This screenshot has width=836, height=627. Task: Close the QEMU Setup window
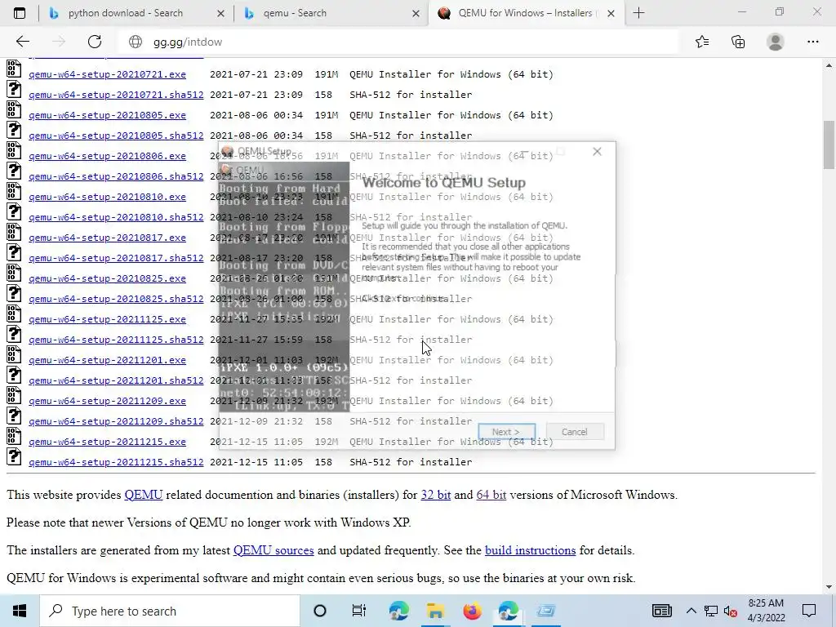pyautogui.click(x=597, y=152)
